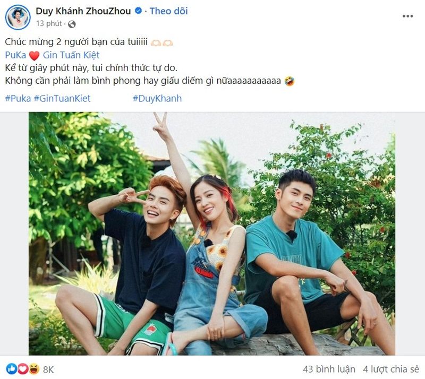This screenshot has width=425, height=379.
Task: Open Duy Khánh ZhouZhou profile picture
Action: coord(18,17)
